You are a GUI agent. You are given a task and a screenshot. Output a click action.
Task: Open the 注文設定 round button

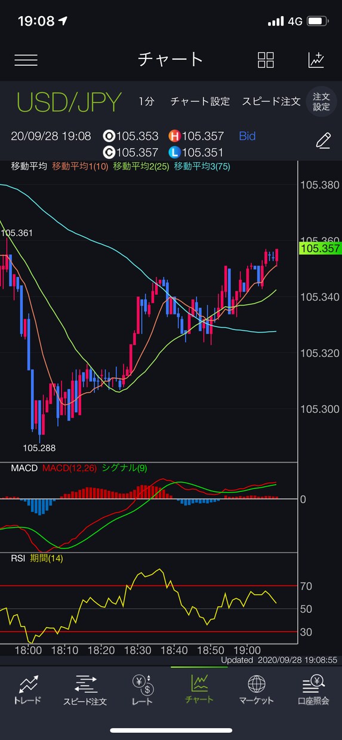coord(322,101)
